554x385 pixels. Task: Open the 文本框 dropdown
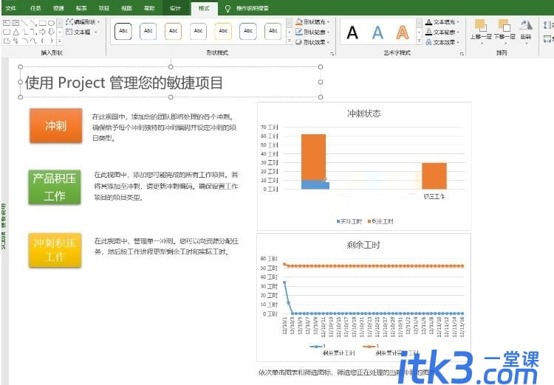(x=81, y=32)
